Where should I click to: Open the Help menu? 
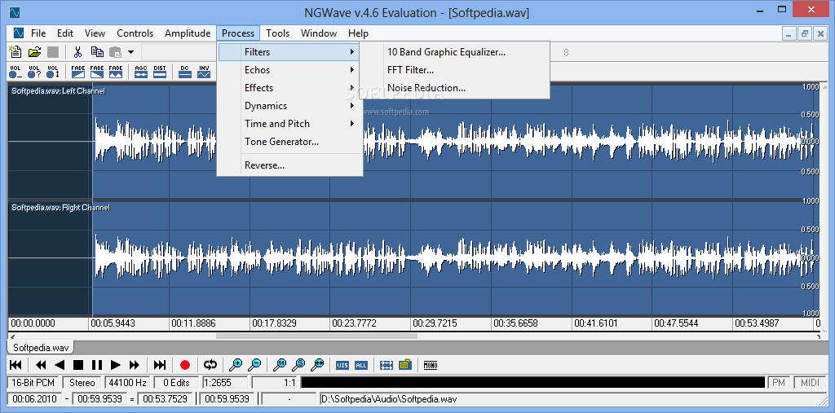359,33
